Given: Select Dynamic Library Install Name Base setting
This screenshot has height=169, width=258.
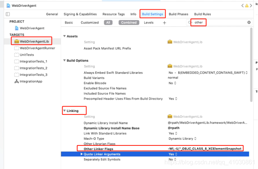Looking at the screenshot, I should click(111, 128).
